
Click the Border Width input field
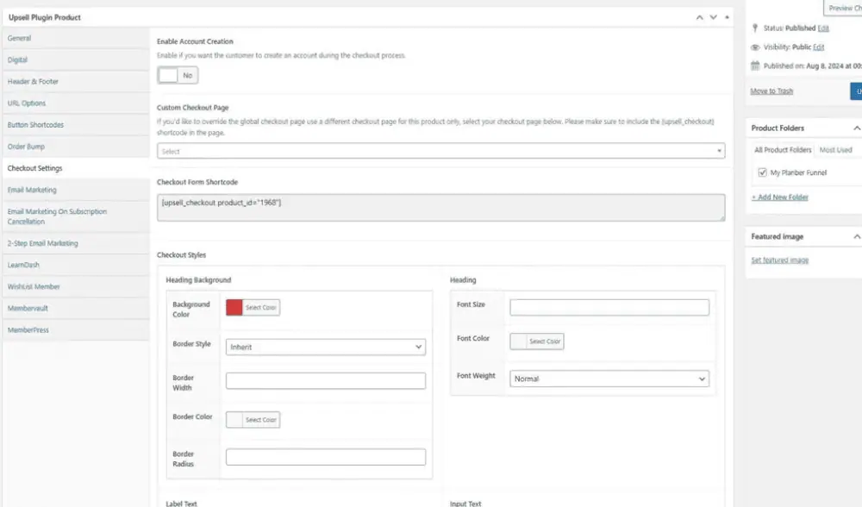click(x=325, y=381)
